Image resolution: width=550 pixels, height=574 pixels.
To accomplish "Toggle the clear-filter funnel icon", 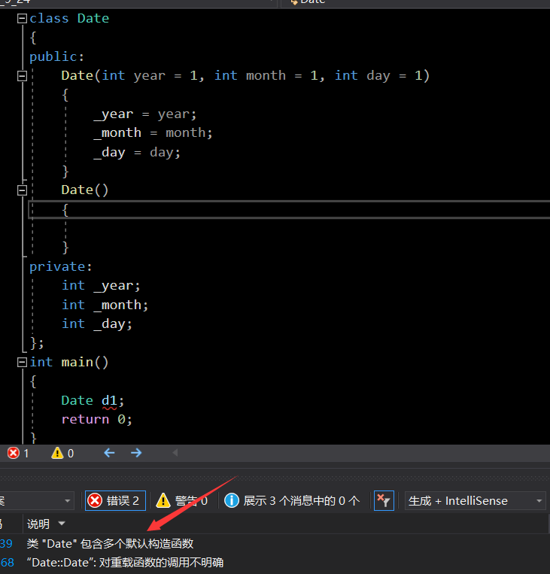I will click(x=384, y=500).
